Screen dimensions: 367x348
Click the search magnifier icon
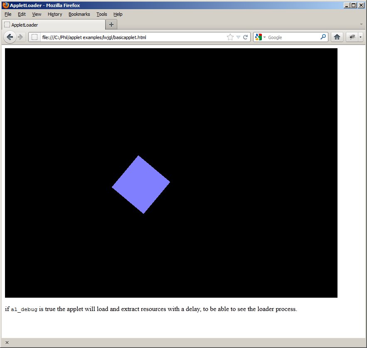pyautogui.click(x=323, y=37)
